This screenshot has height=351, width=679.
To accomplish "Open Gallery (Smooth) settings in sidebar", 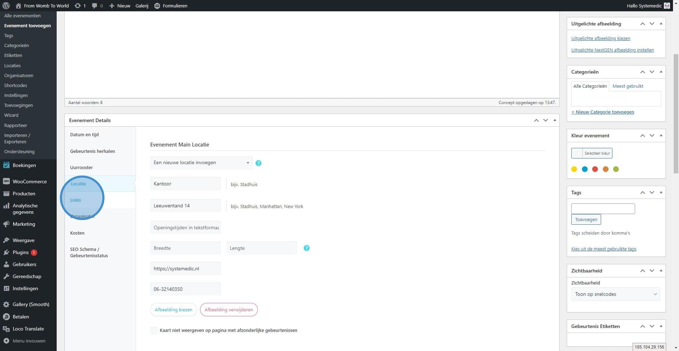I will coord(31,304).
